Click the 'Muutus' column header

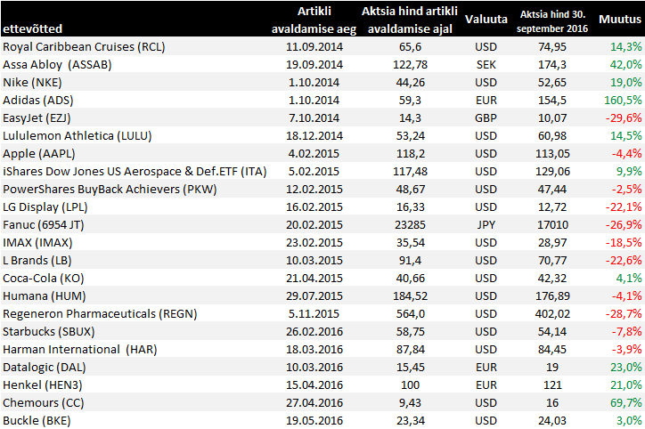pos(619,18)
